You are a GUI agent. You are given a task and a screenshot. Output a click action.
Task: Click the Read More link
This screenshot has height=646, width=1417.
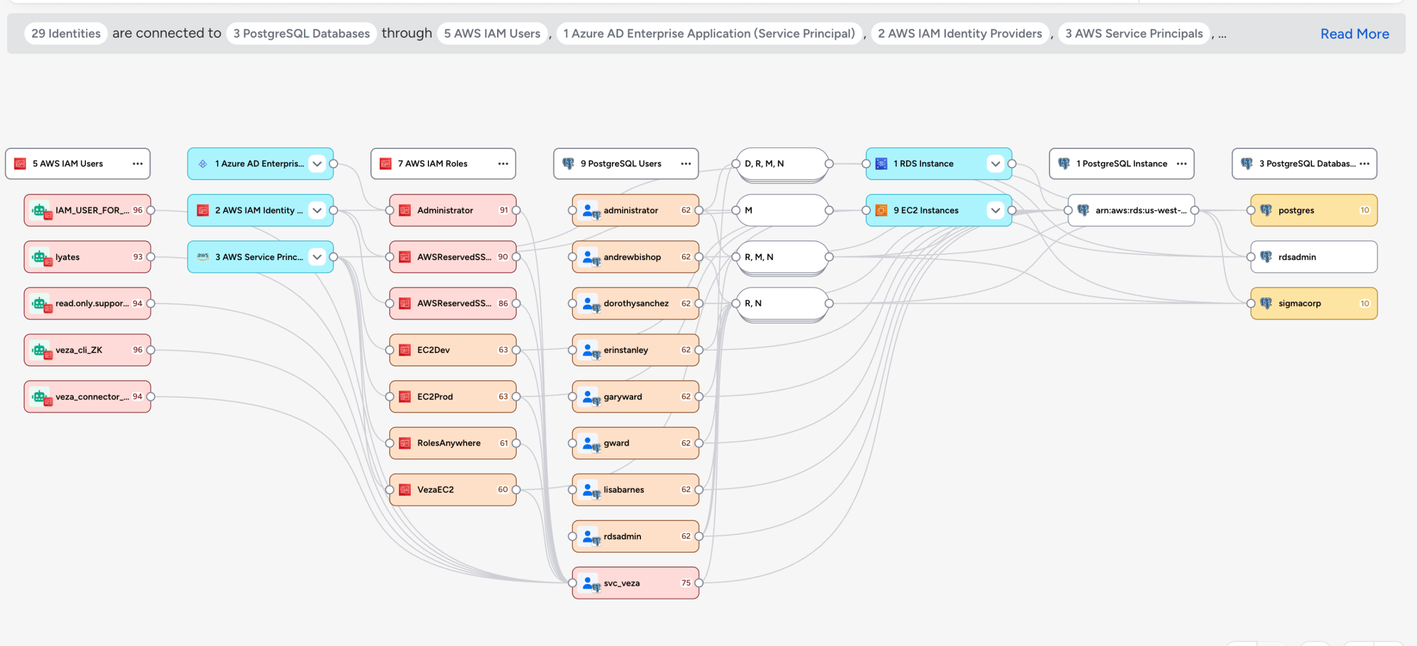1354,34
